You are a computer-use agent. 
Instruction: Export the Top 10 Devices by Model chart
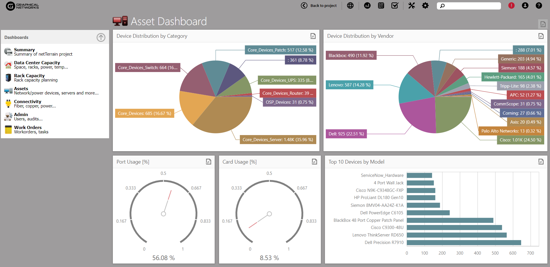[541, 162]
